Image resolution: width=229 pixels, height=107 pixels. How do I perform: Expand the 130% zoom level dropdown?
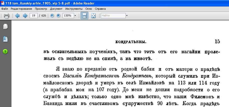pyautogui.click(x=75, y=16)
